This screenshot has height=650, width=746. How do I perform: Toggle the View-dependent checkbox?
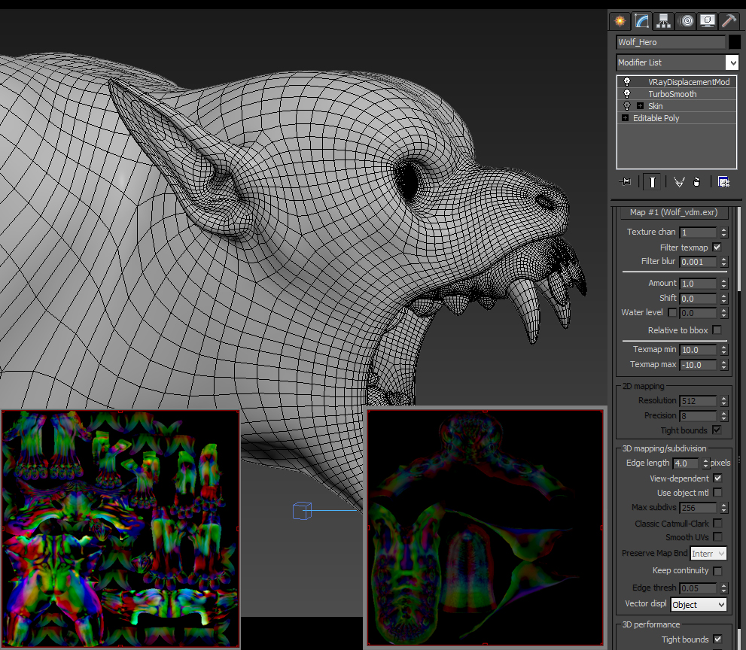[x=718, y=478]
